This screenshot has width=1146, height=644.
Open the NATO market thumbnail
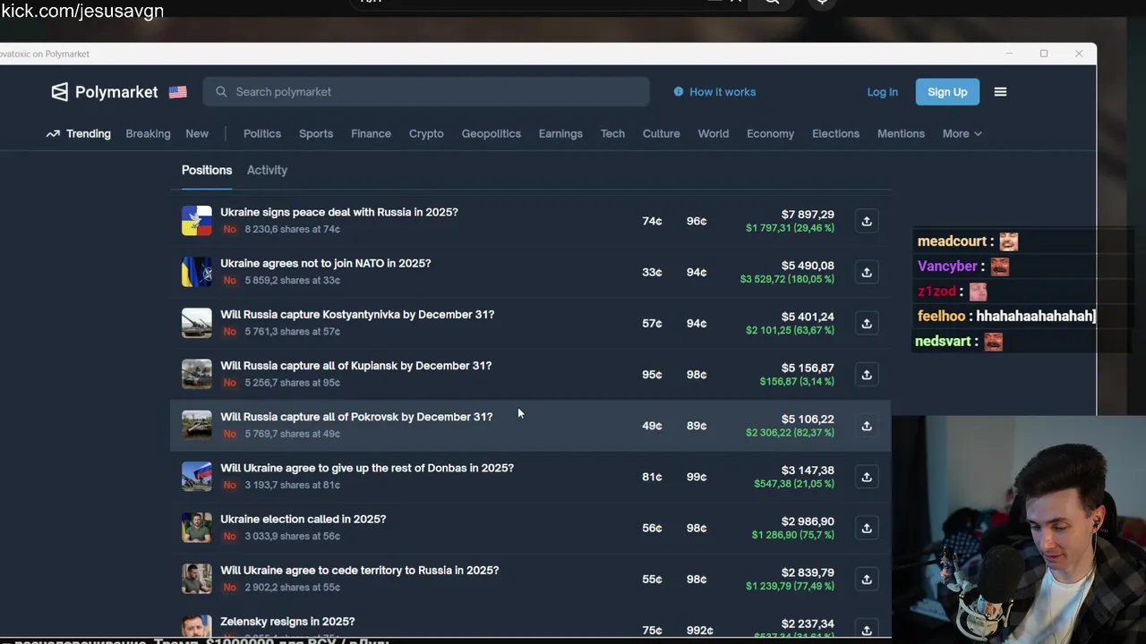197,272
